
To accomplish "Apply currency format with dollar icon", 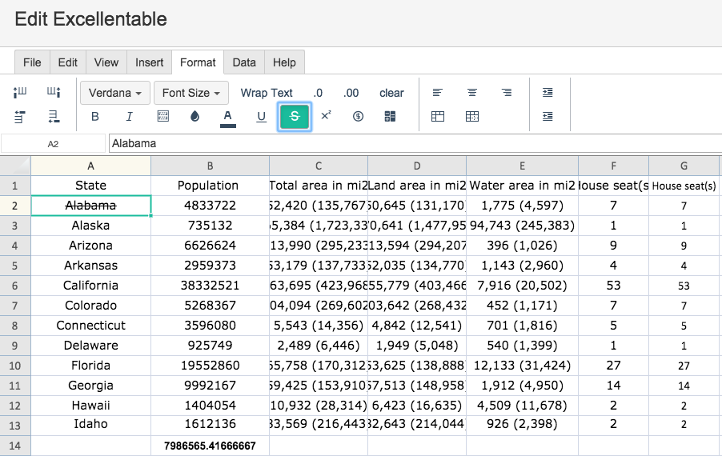I will tap(358, 117).
